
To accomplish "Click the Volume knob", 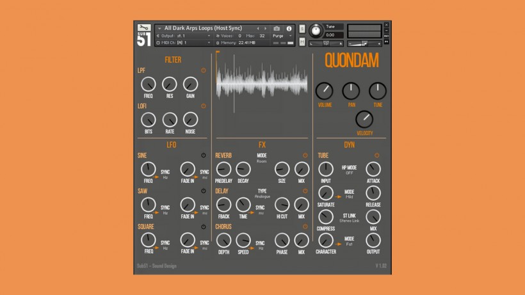I will (325, 91).
